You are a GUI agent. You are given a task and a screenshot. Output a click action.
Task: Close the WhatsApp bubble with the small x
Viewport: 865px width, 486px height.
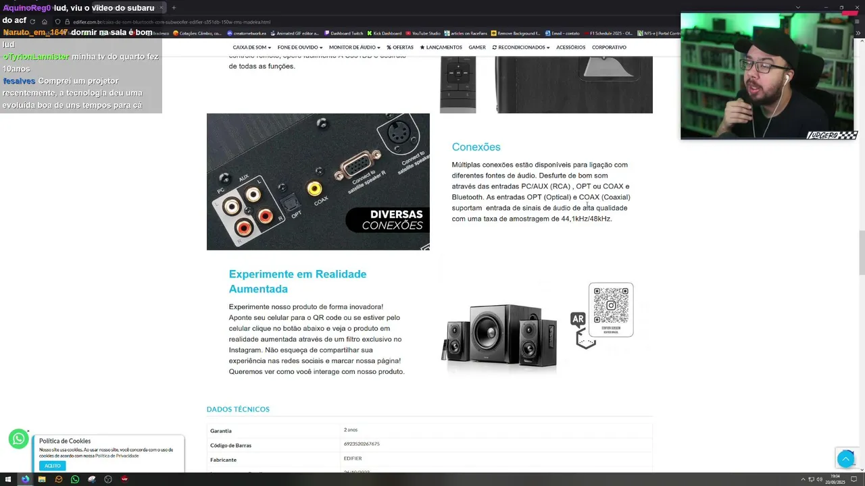click(x=28, y=431)
